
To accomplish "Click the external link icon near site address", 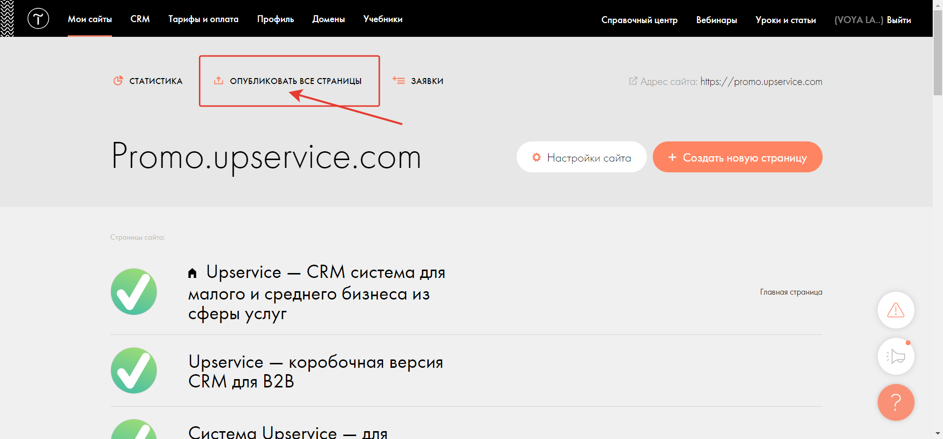I will 633,81.
